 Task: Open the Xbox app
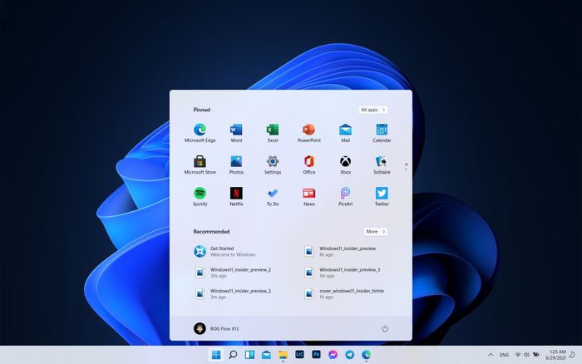345,165
